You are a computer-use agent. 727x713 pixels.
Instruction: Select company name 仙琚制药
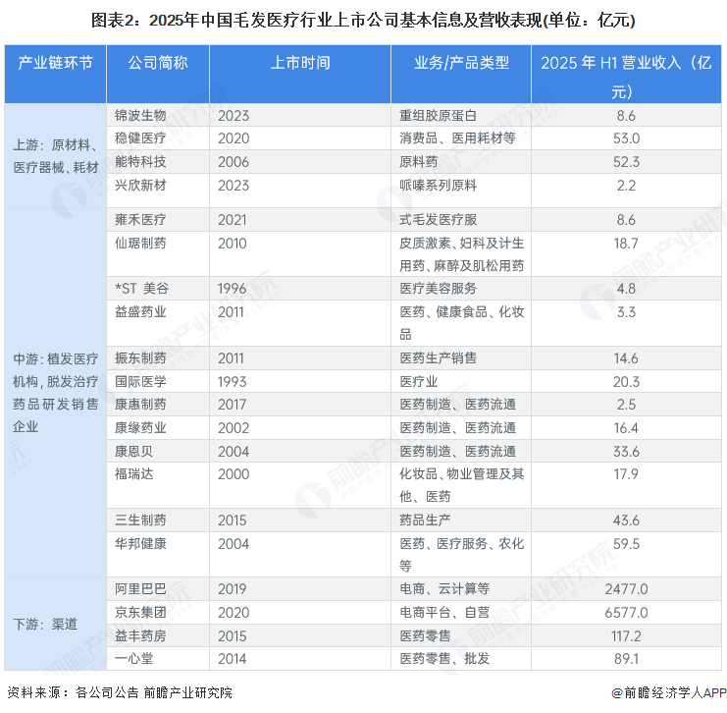pos(140,244)
